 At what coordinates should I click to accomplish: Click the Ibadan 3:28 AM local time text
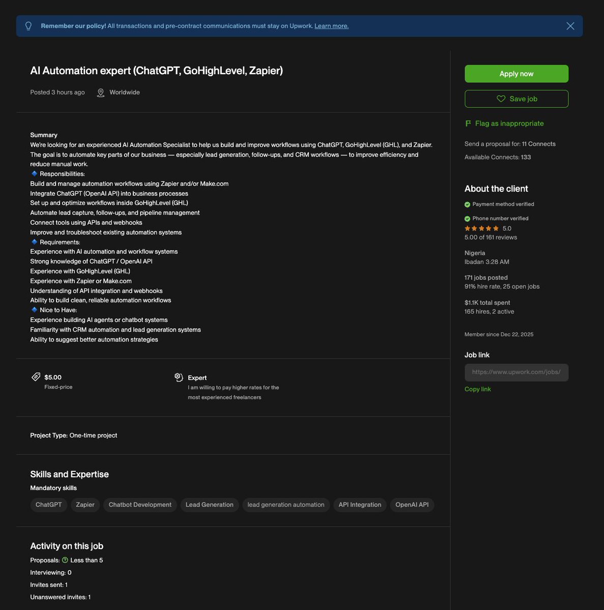(x=487, y=262)
